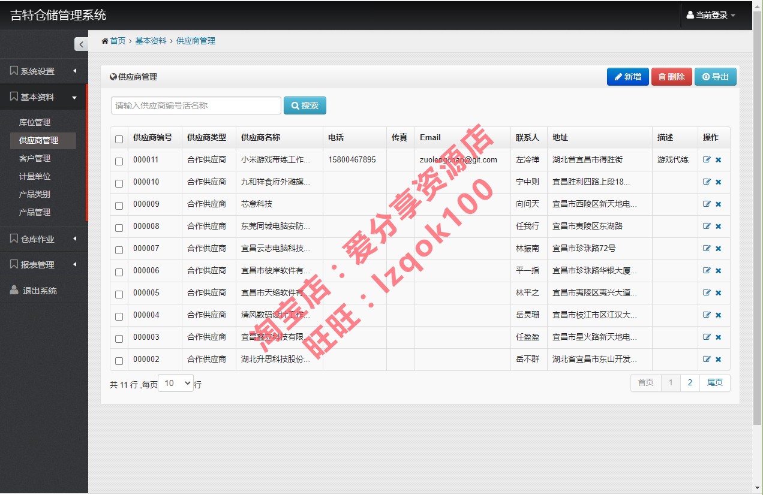Edit supplier 000008 with pencil icon

pos(707,227)
